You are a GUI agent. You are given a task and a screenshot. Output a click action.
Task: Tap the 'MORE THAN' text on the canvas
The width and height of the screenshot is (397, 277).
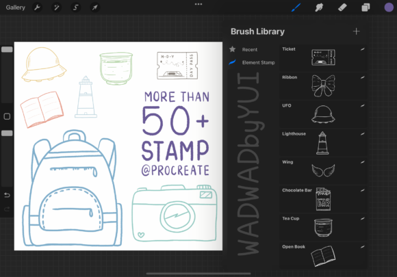pyautogui.click(x=177, y=97)
